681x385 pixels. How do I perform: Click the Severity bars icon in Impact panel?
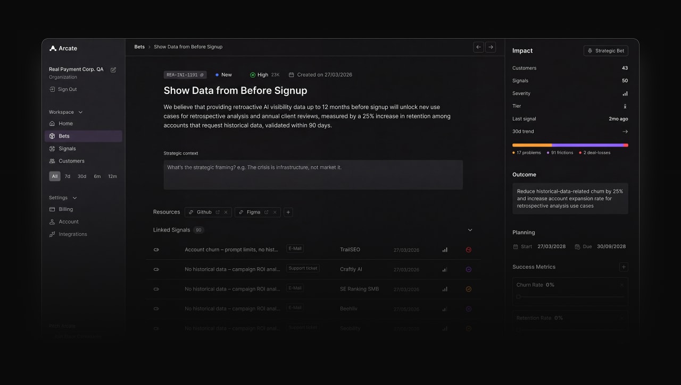pos(625,93)
